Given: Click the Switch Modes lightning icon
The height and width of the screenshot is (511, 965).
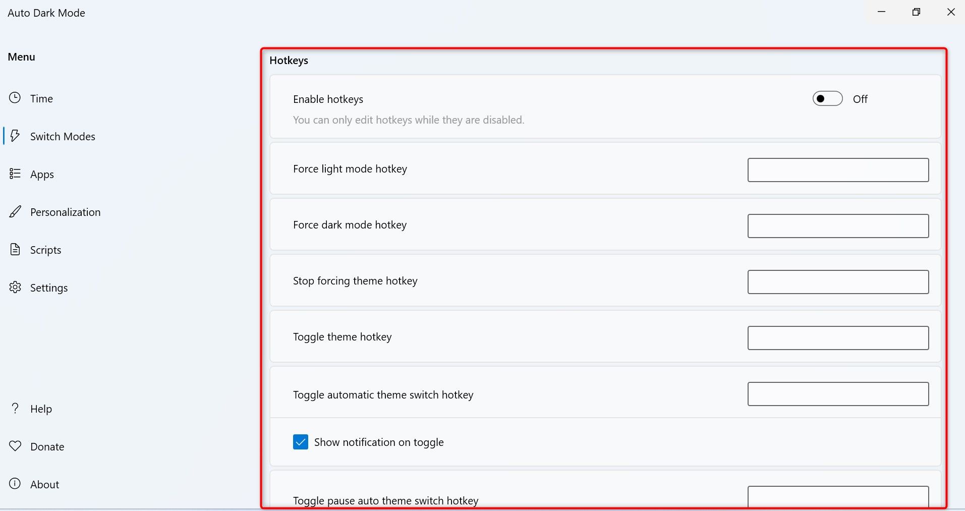Looking at the screenshot, I should coord(15,136).
